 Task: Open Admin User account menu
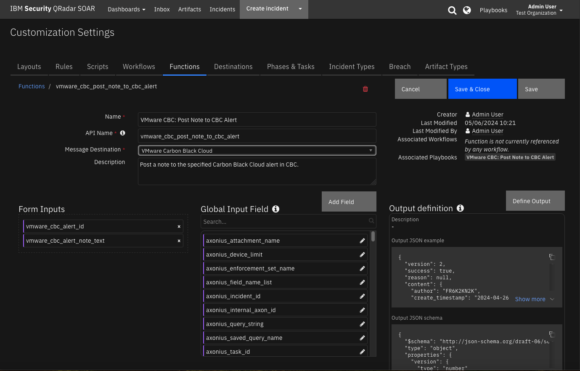[539, 10]
